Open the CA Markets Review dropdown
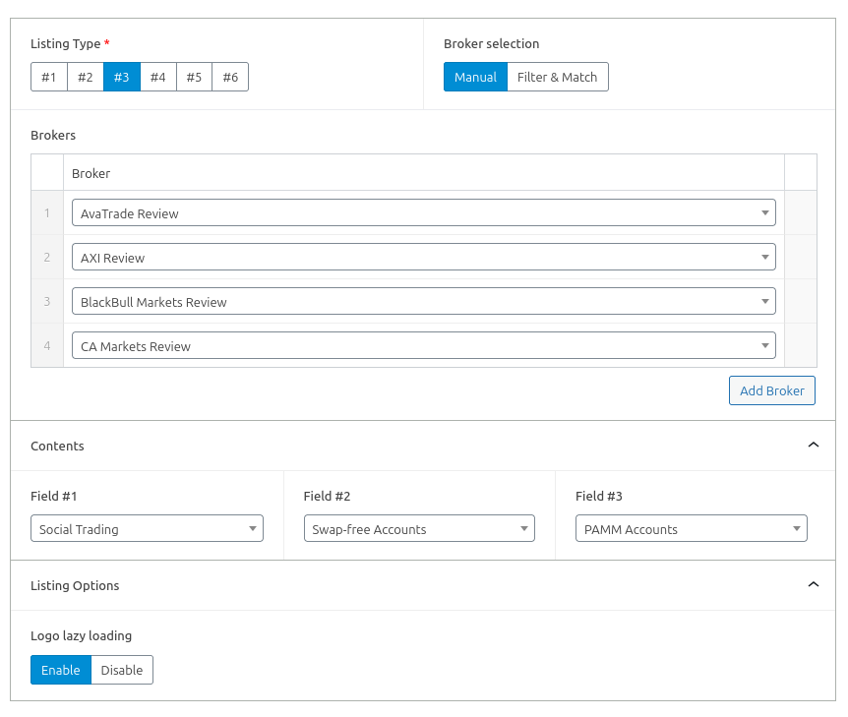 coord(423,345)
